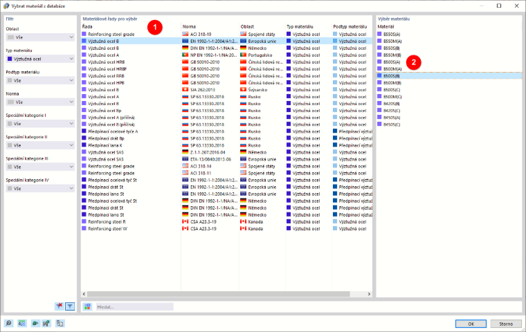
Task: Select material B450S(C)
Action: click(x=392, y=124)
